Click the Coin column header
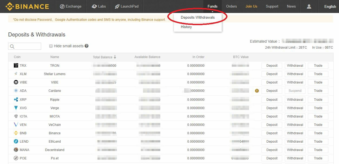This screenshot has width=339, height=164. tap(17, 57)
